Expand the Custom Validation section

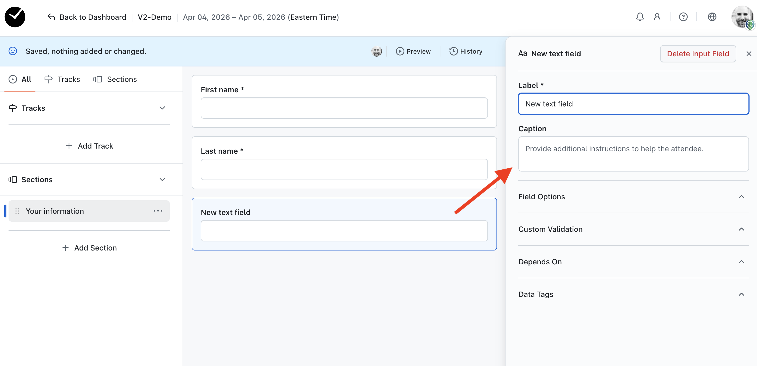click(741, 229)
